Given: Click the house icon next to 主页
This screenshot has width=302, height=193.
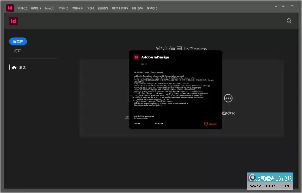Looking at the screenshot, I should pyautogui.click(x=14, y=67).
